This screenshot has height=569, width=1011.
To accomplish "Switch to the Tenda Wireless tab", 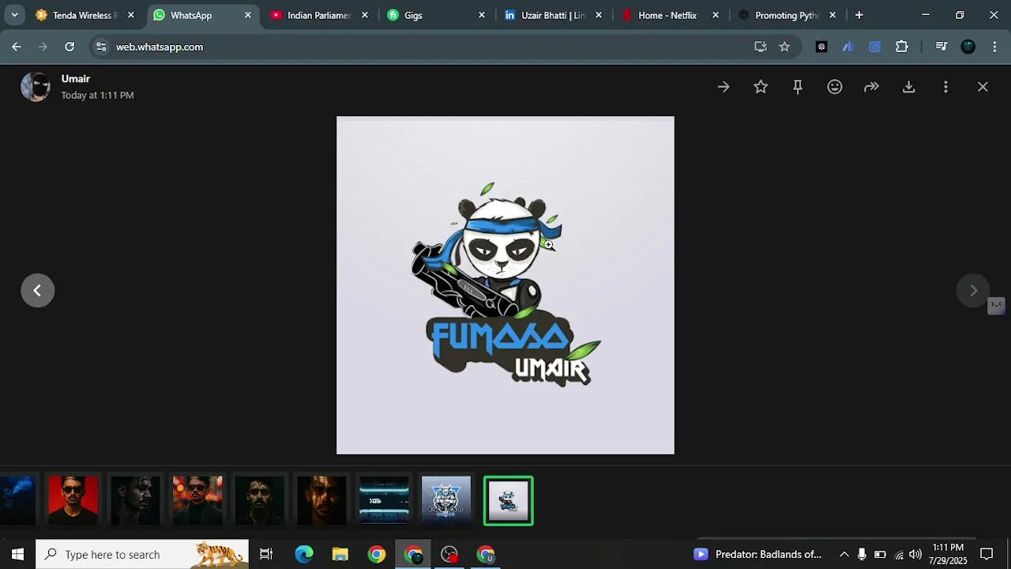I will (84, 15).
